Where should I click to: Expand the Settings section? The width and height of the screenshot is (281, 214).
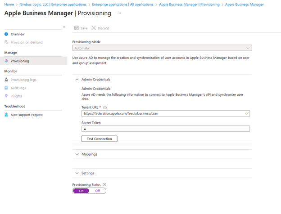[x=77, y=173]
